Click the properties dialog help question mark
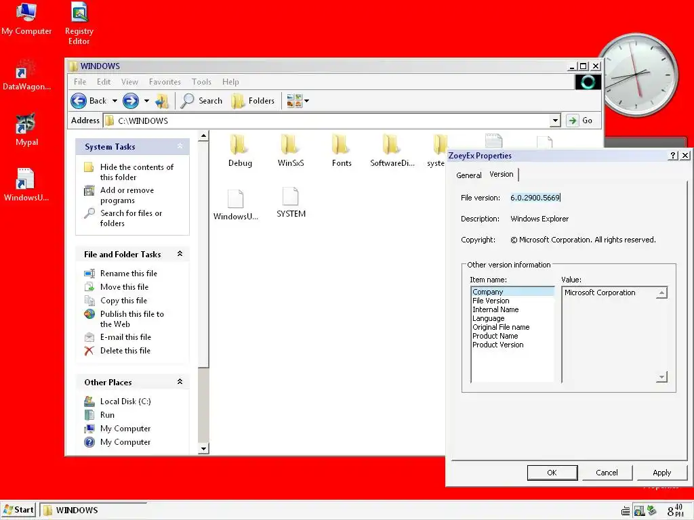This screenshot has height=520, width=694. point(673,156)
